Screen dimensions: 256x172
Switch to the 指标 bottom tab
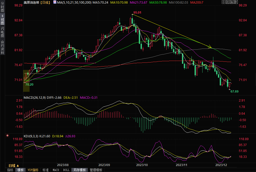[10, 170]
